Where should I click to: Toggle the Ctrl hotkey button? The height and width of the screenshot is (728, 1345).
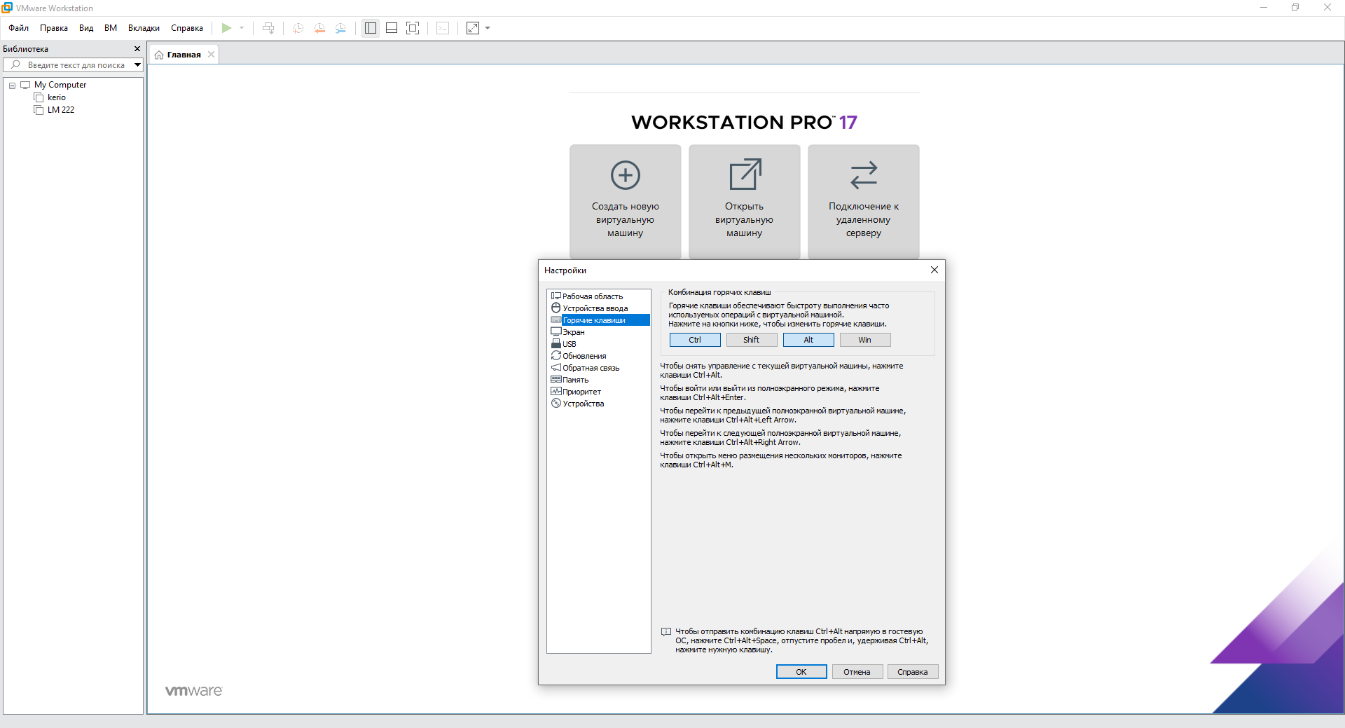tap(695, 340)
